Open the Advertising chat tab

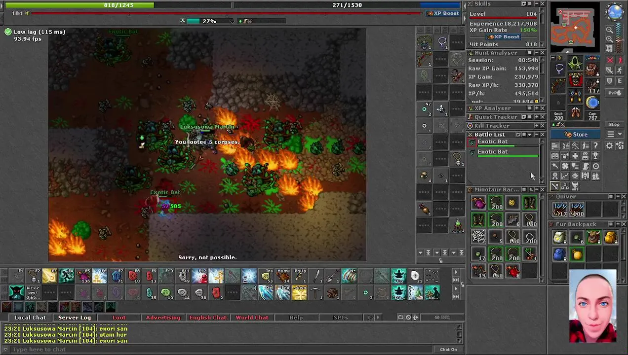[x=163, y=318]
